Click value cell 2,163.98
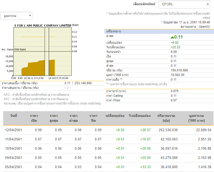214x172 pixels. pos(205,158)
